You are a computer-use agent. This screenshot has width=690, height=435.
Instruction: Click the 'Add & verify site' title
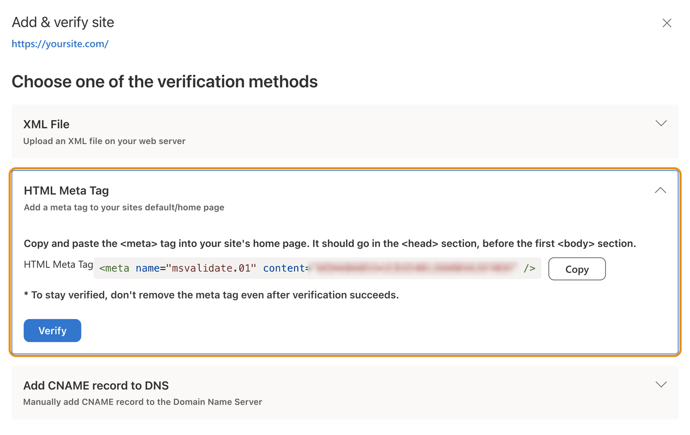[63, 22]
